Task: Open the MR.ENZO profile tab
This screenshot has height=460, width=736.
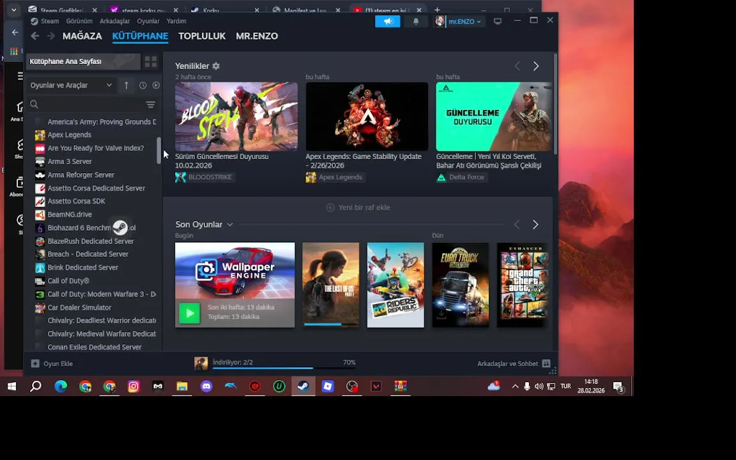Action: [257, 36]
